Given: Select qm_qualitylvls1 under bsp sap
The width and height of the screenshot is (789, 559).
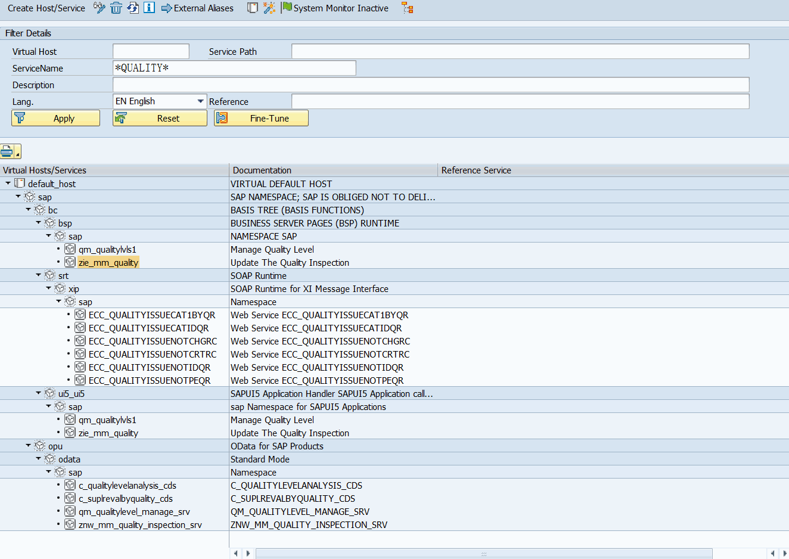Looking at the screenshot, I should pos(107,250).
